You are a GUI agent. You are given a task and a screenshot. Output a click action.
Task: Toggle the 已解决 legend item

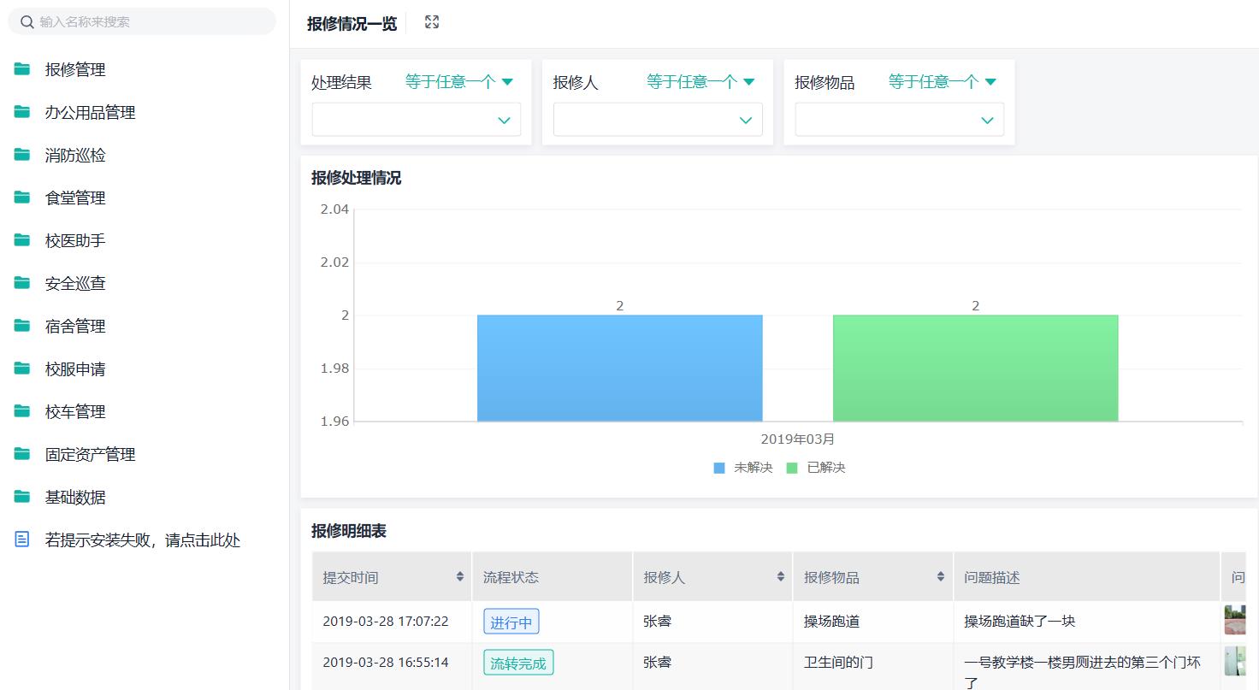click(x=815, y=468)
